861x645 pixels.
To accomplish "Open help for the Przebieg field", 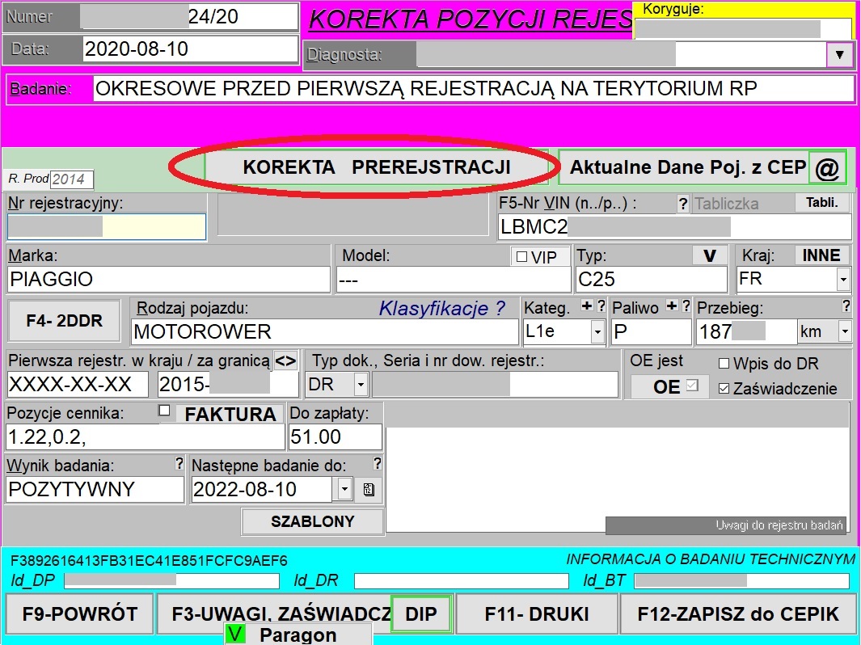I will [846, 306].
